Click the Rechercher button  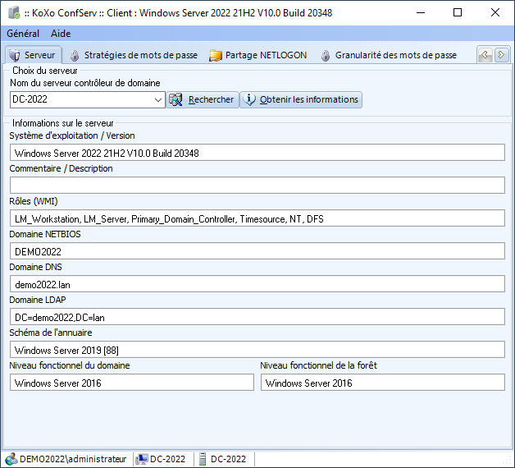click(x=203, y=99)
